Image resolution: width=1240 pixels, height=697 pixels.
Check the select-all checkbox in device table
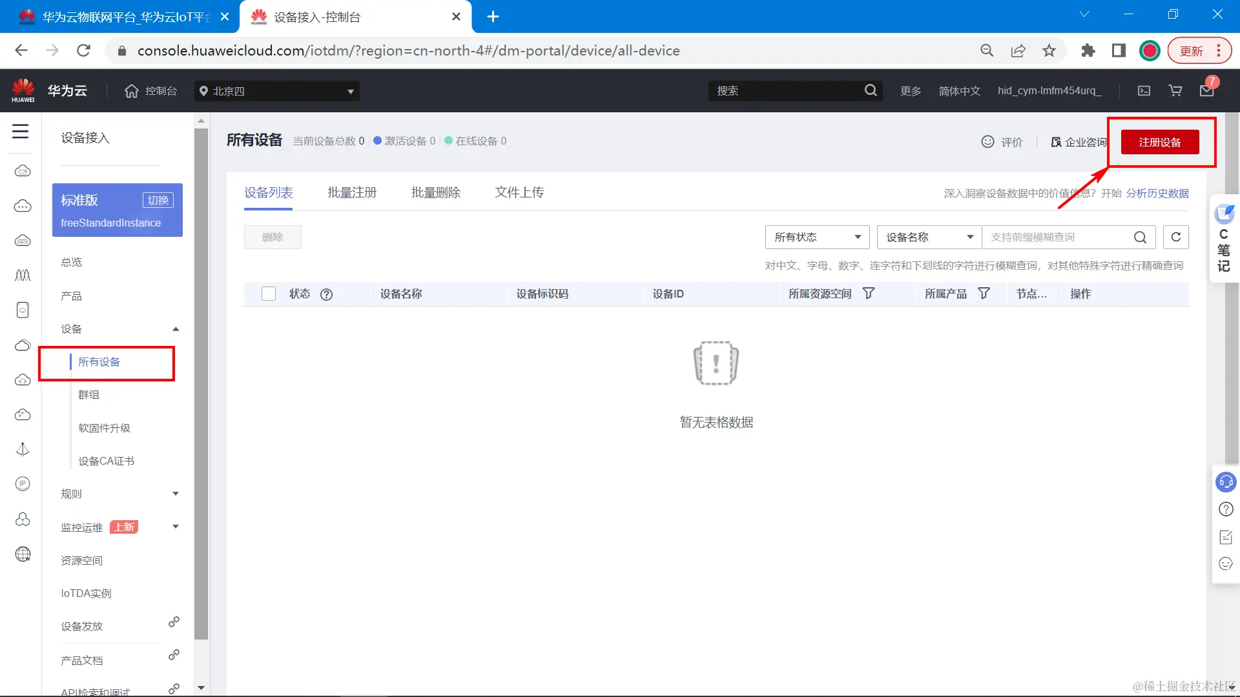tap(268, 293)
